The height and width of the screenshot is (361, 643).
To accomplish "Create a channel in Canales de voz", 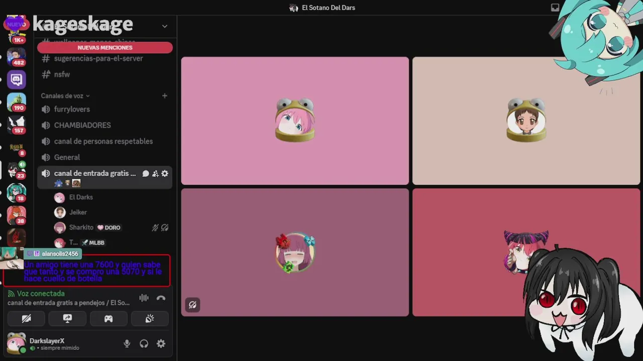I will 164,96.
